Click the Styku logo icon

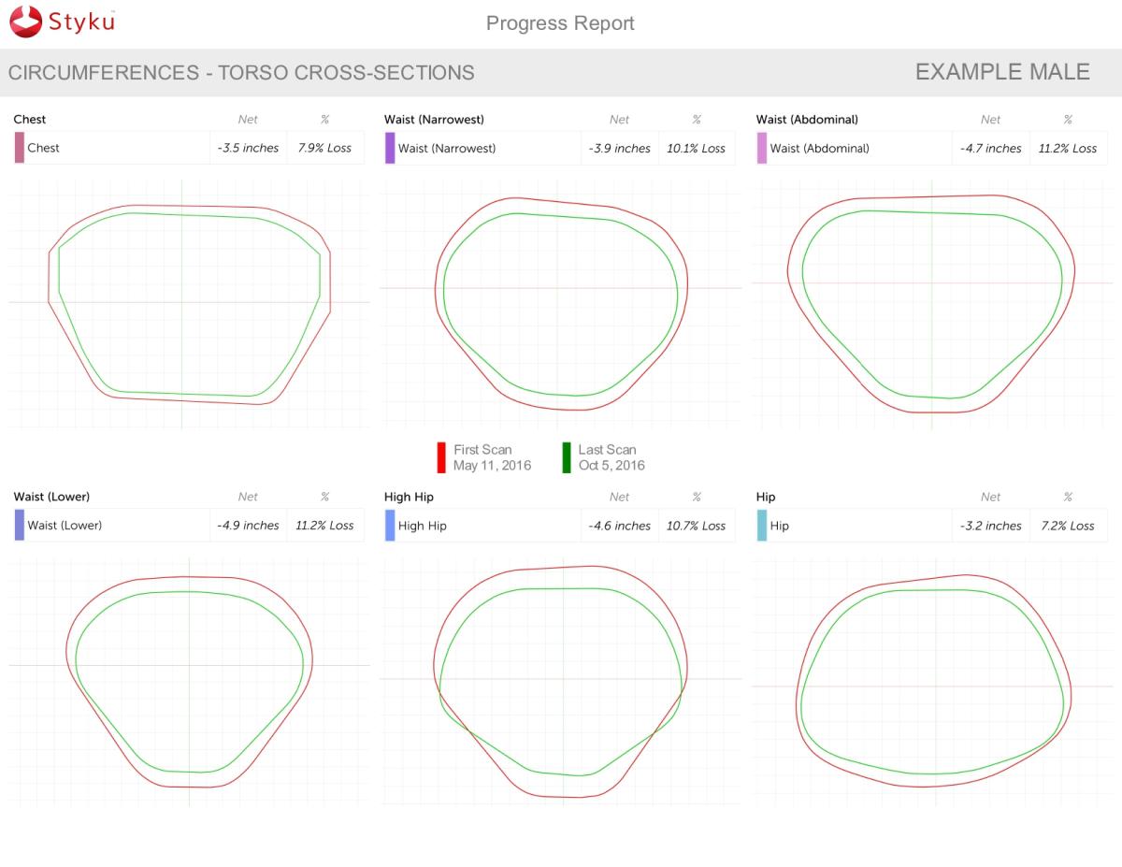pos(25,22)
